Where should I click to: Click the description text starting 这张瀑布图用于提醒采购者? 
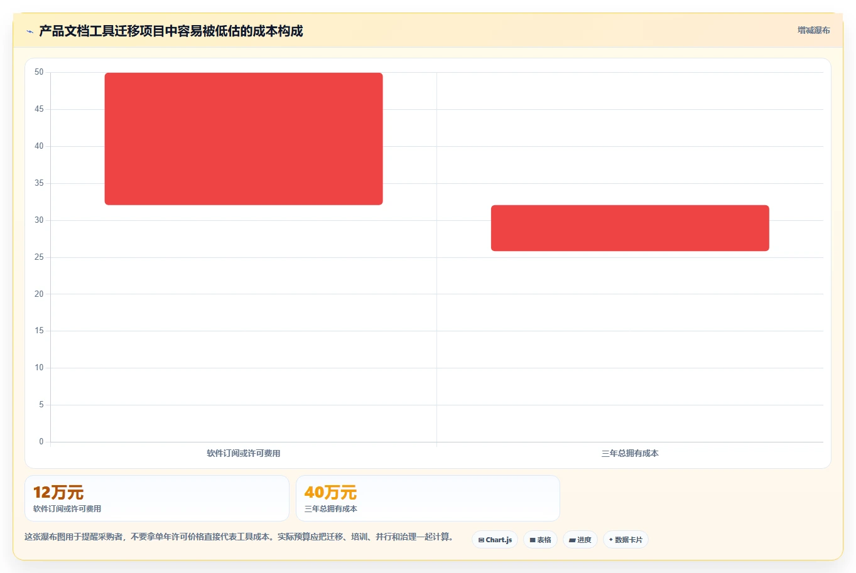[x=239, y=537]
